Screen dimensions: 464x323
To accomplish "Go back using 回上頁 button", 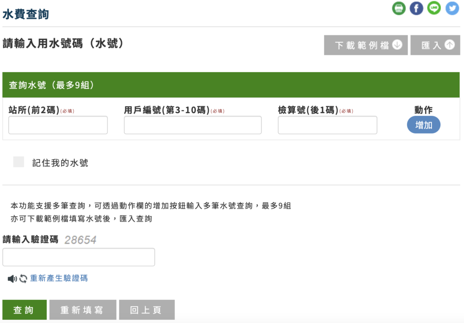I will tap(146, 310).
